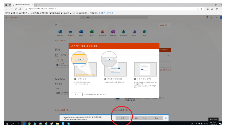Add page to favorites star icon
The width and height of the screenshot is (231, 130).
201,9
